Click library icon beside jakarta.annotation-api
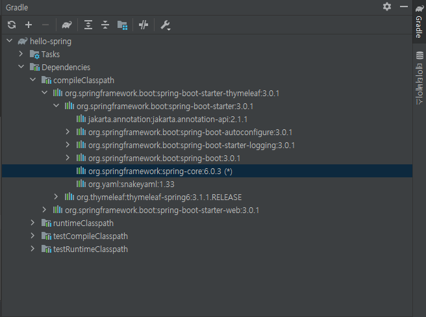This screenshot has width=426, height=317. click(81, 119)
